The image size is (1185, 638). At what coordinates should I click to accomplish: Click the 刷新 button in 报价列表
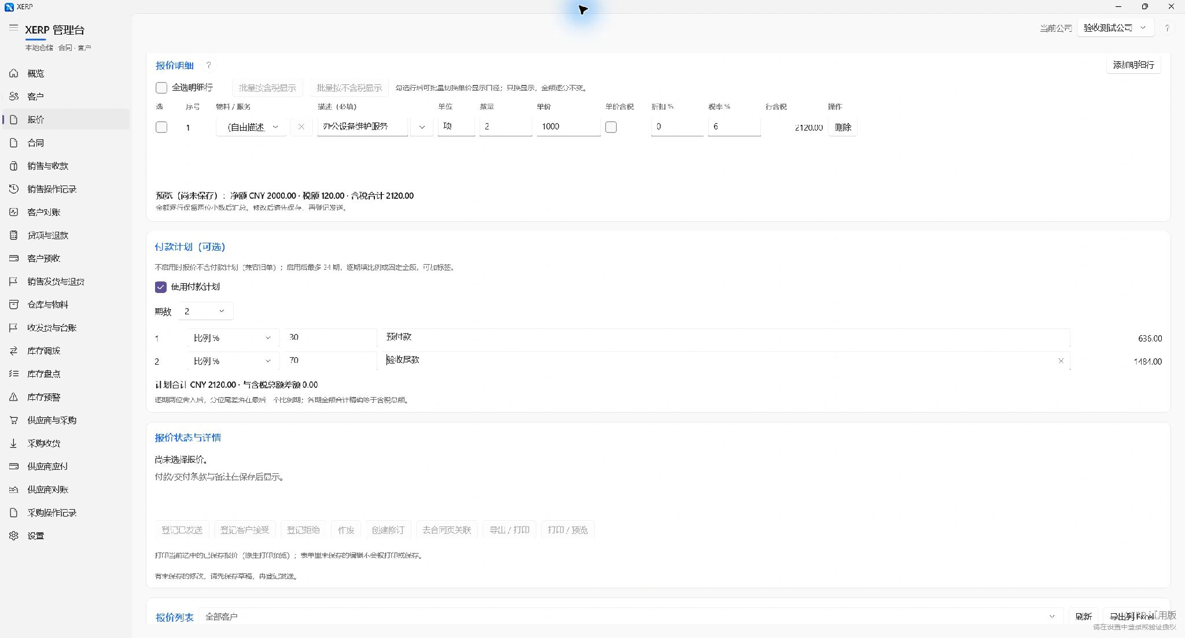point(1083,617)
